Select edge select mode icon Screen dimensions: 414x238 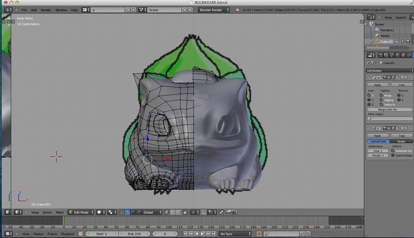pyautogui.click(x=172, y=212)
